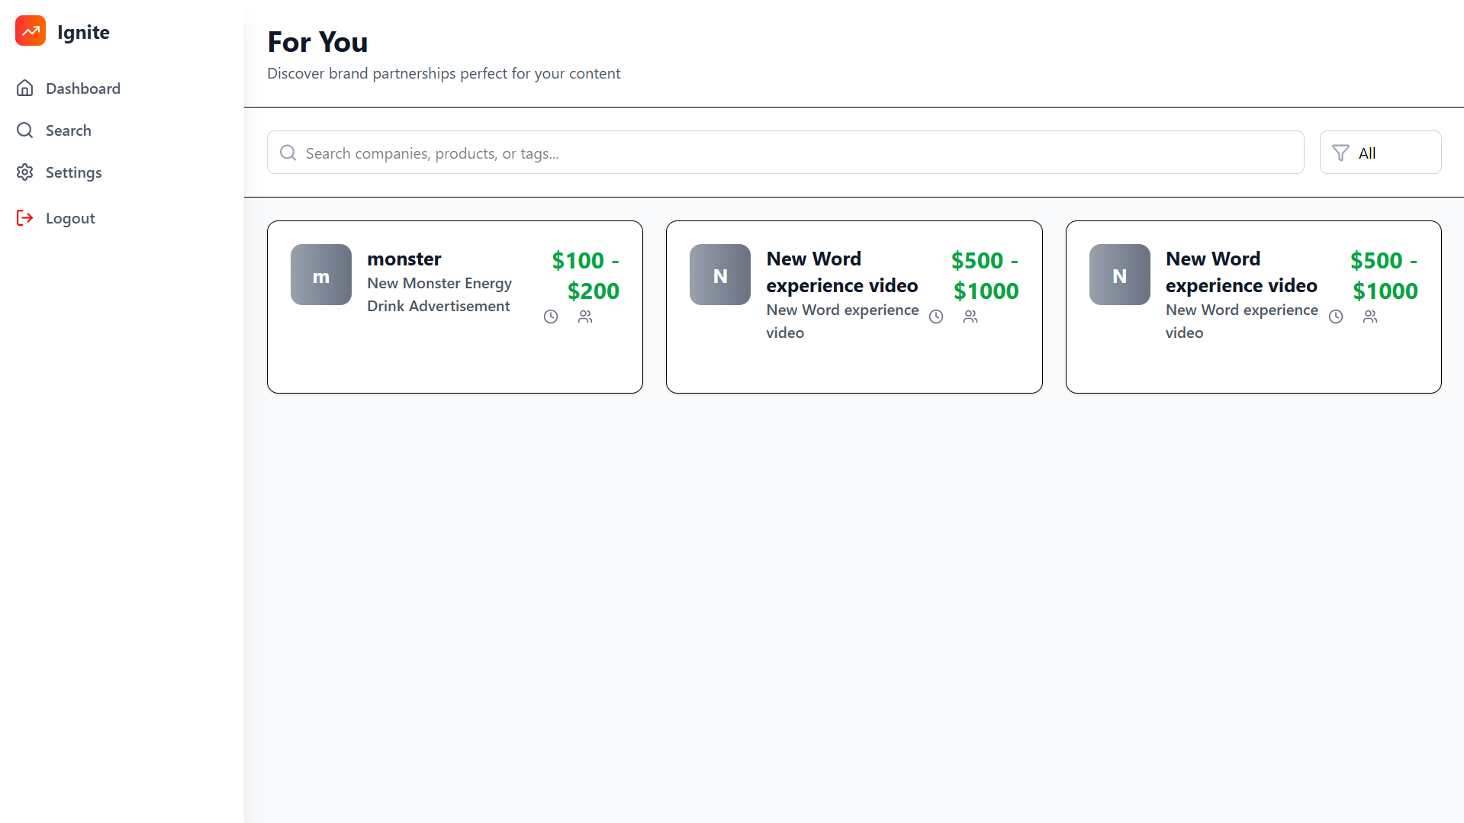Click the funnel filter icon
Screen dimensions: 1464x823
click(1340, 153)
